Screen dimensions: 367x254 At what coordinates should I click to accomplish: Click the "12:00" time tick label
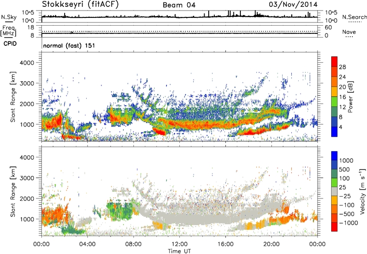click(179, 244)
